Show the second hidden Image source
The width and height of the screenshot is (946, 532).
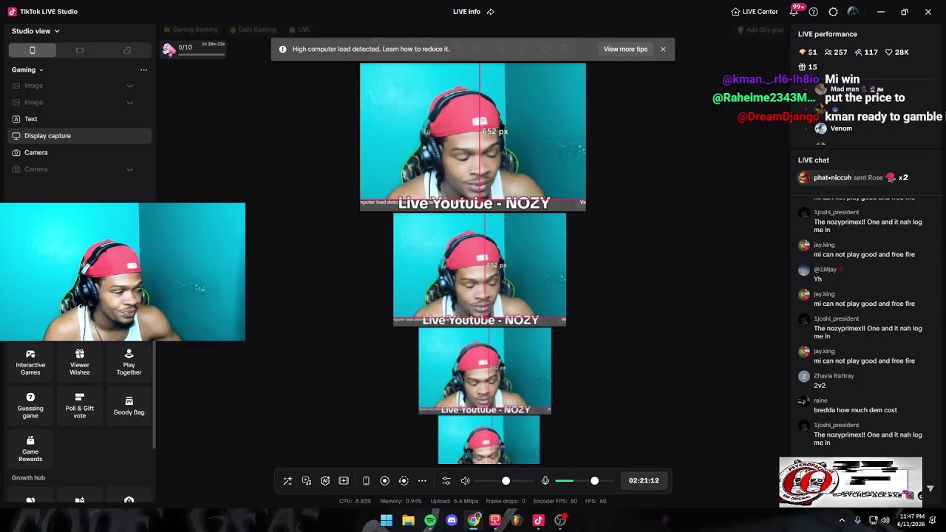(x=130, y=103)
